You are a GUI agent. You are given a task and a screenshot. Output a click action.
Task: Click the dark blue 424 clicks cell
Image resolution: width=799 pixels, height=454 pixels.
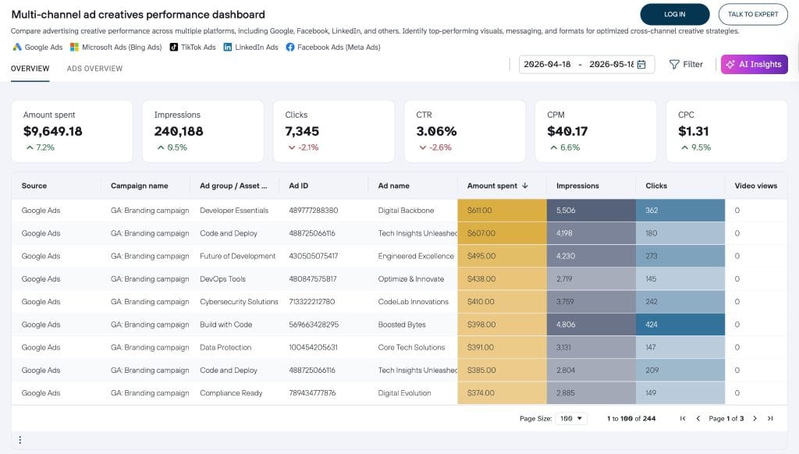[680, 325]
